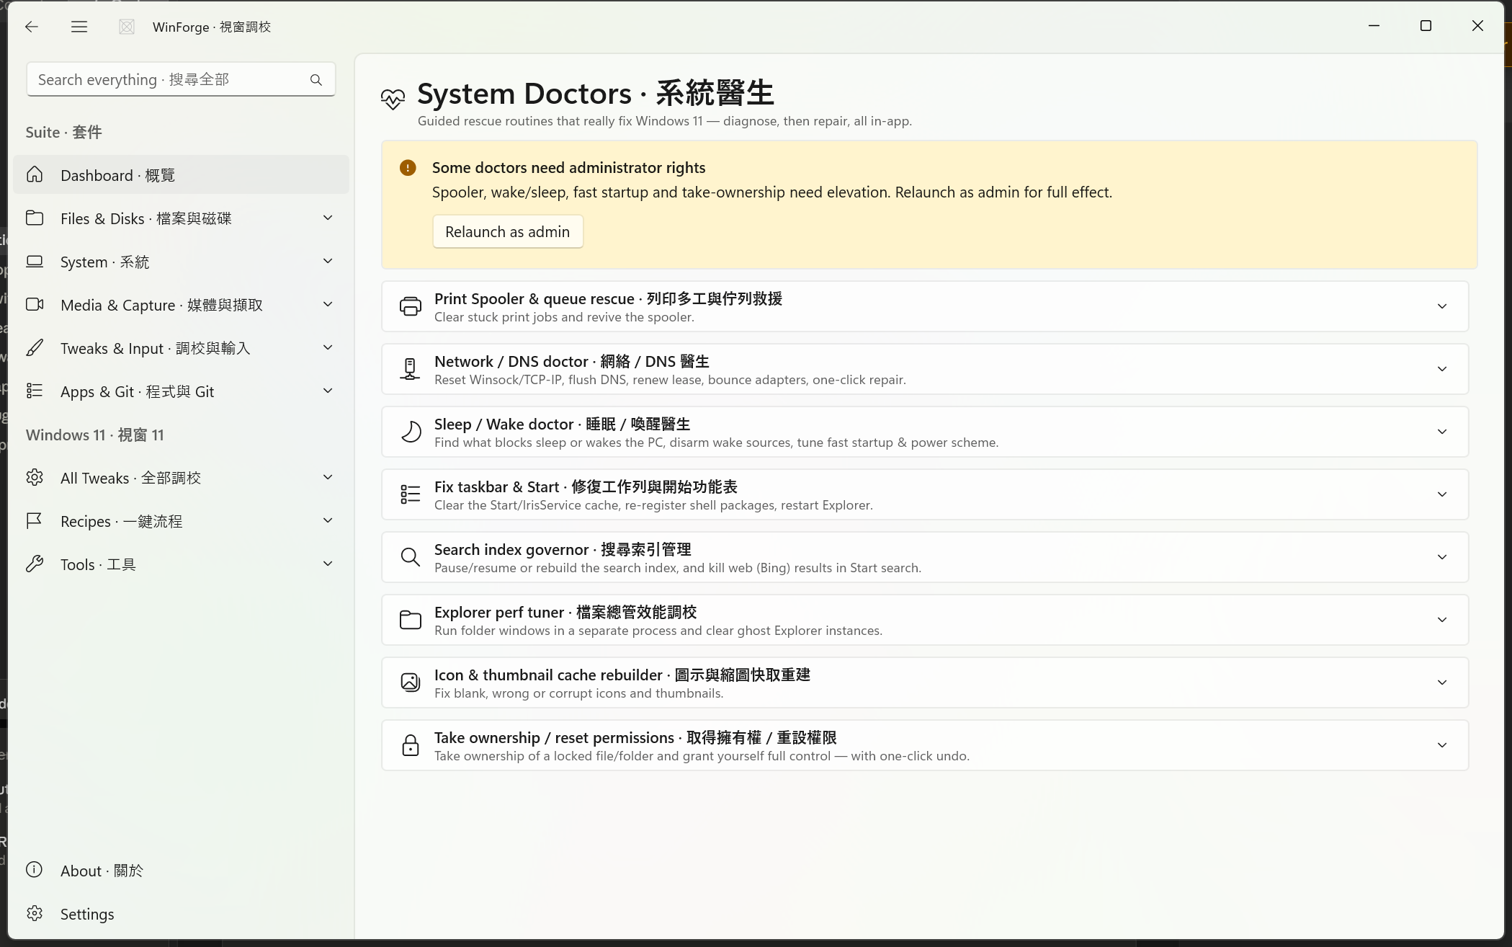Click the search magnifier in sidebar box

click(x=316, y=80)
